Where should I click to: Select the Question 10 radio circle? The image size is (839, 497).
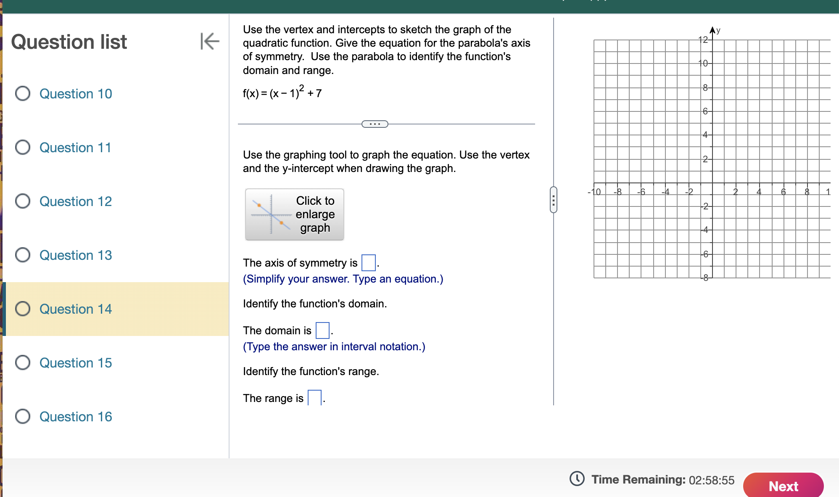pos(23,93)
